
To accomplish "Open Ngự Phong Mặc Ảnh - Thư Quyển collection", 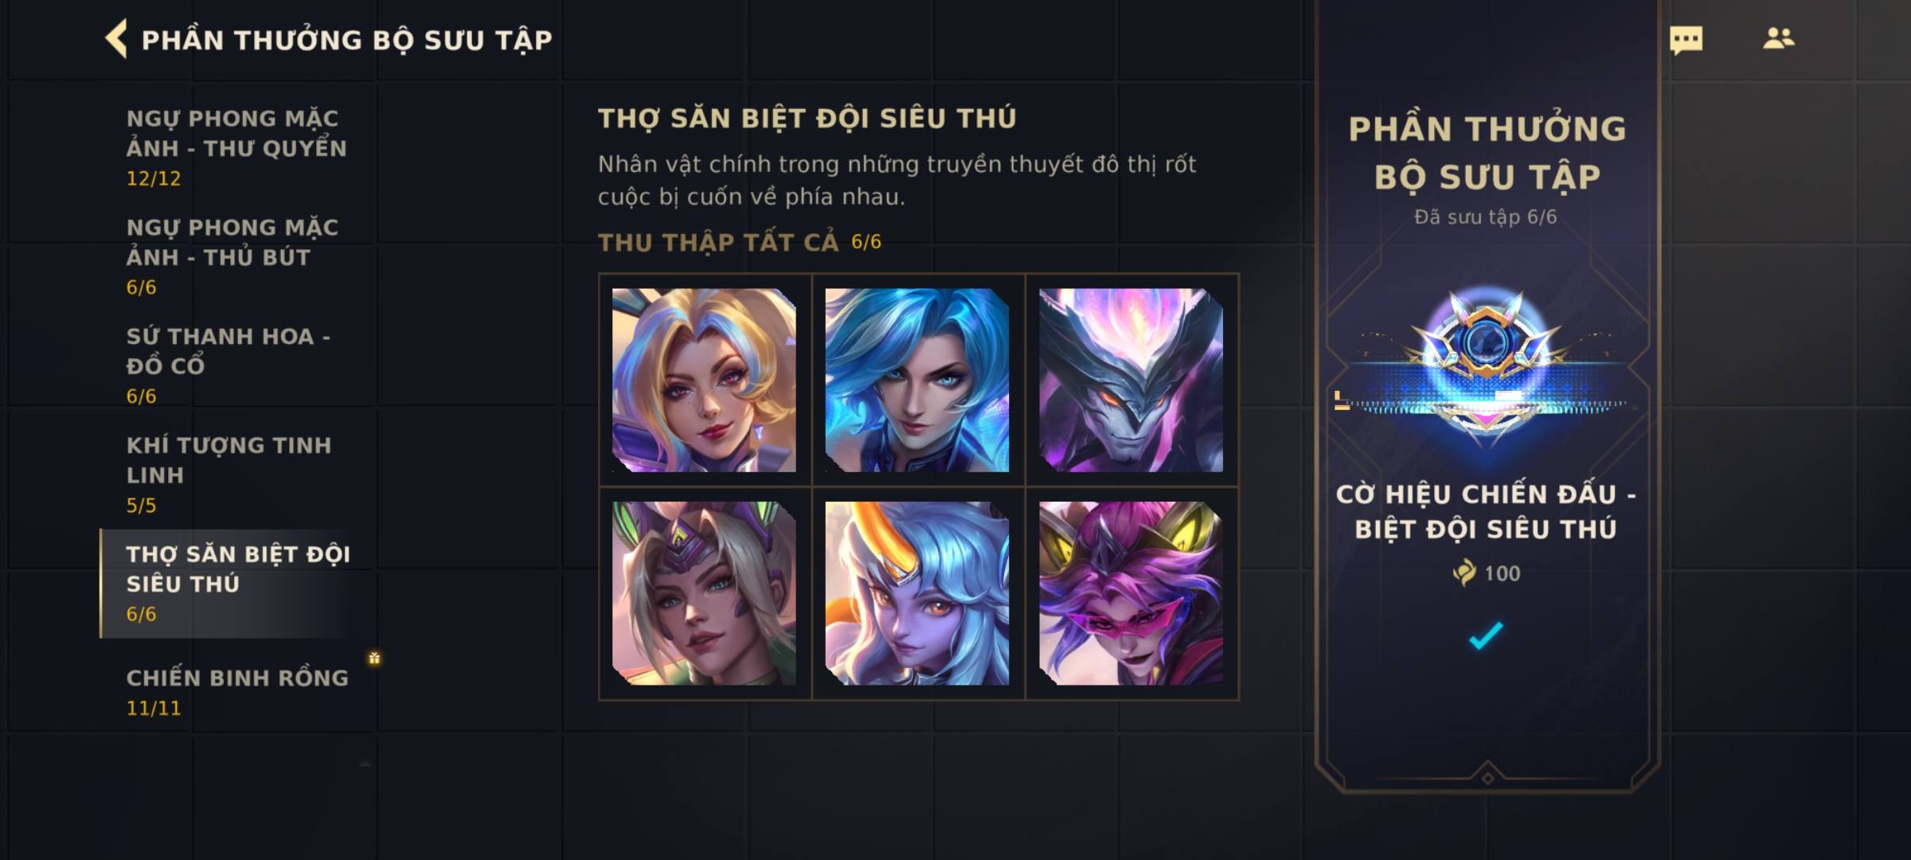I will click(x=236, y=147).
